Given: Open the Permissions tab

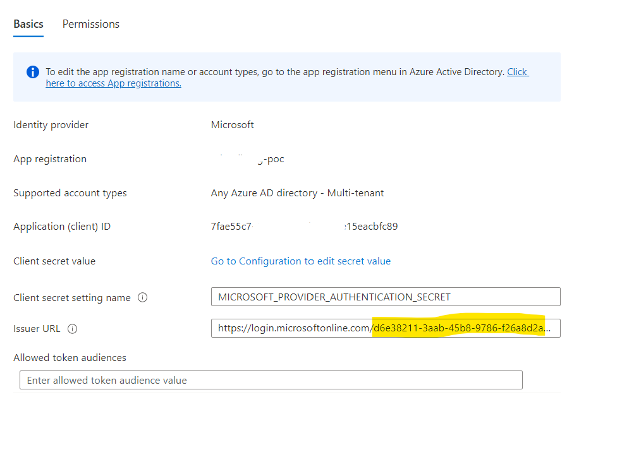Looking at the screenshot, I should [x=91, y=24].
